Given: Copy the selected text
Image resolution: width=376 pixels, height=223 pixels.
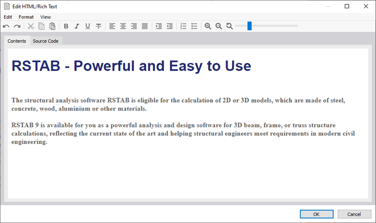Looking at the screenshot, I should click(42, 26).
